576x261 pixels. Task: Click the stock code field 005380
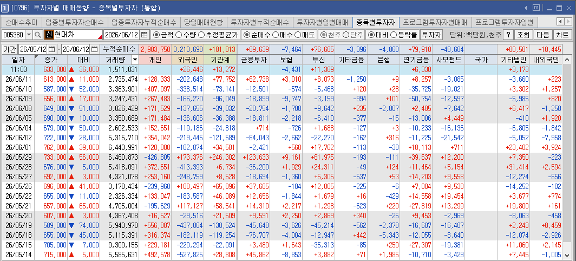pos(14,35)
